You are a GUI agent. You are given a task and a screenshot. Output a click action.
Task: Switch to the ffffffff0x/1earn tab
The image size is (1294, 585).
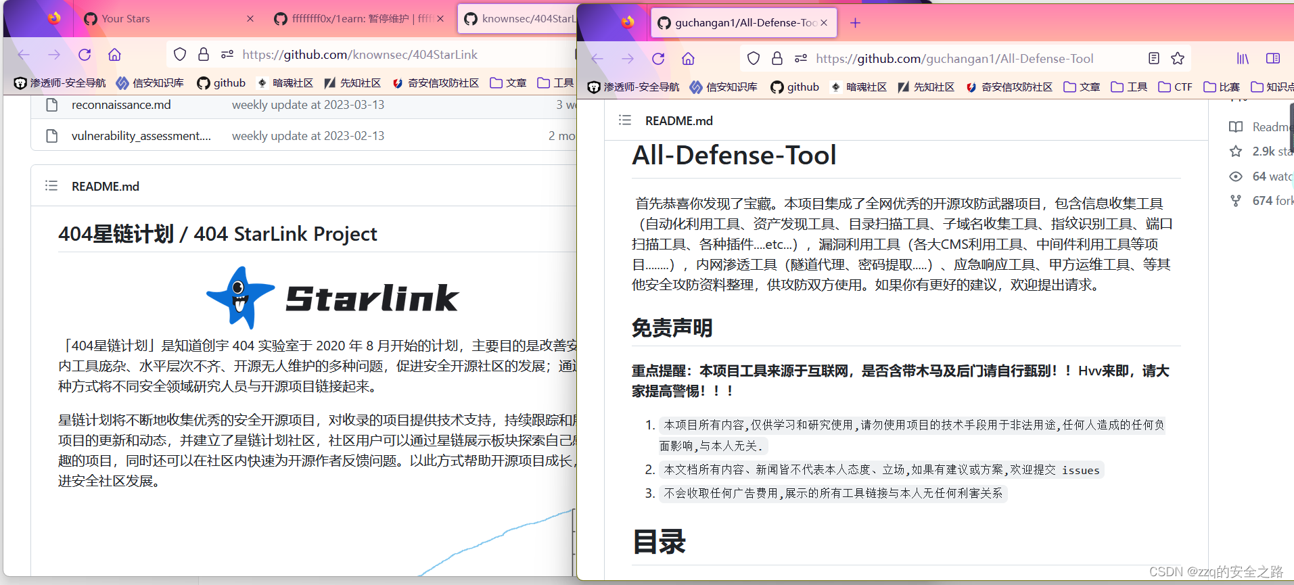point(359,19)
